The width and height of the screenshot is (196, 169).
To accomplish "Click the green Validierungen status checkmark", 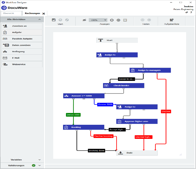I will coord(34,166).
